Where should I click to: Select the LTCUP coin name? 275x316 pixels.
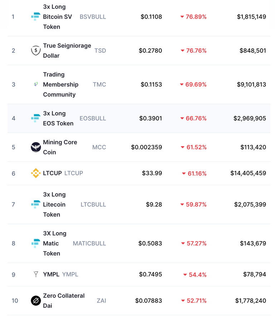pos(52,173)
